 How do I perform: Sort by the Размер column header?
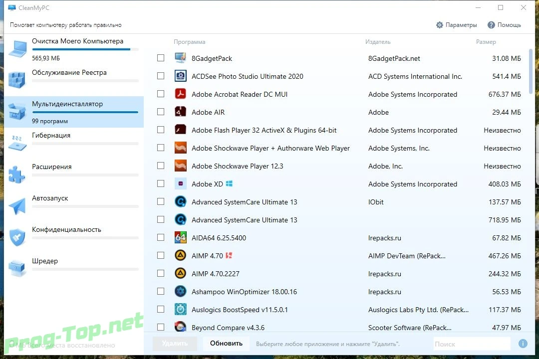point(486,42)
